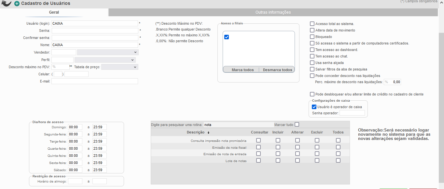Screen dimensions: 444x189
Task: Click the Lote de notas row label
Action: 236,161
